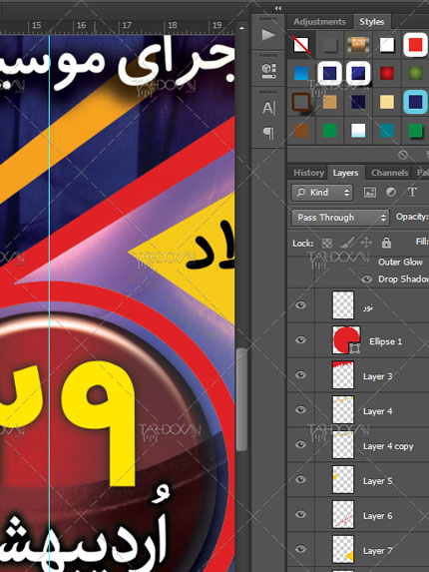Image resolution: width=429 pixels, height=572 pixels.
Task: Select the Layers tab
Action: click(345, 173)
